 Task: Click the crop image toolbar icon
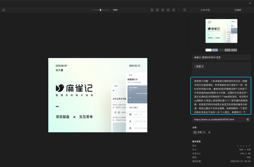coord(152,10)
